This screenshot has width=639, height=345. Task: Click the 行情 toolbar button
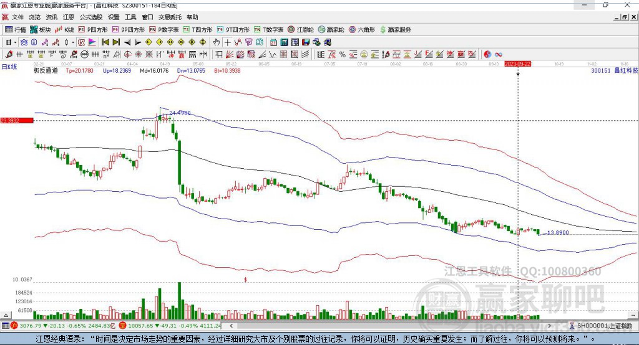click(16, 30)
